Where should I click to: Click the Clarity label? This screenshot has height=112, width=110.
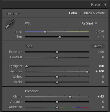click(17, 97)
